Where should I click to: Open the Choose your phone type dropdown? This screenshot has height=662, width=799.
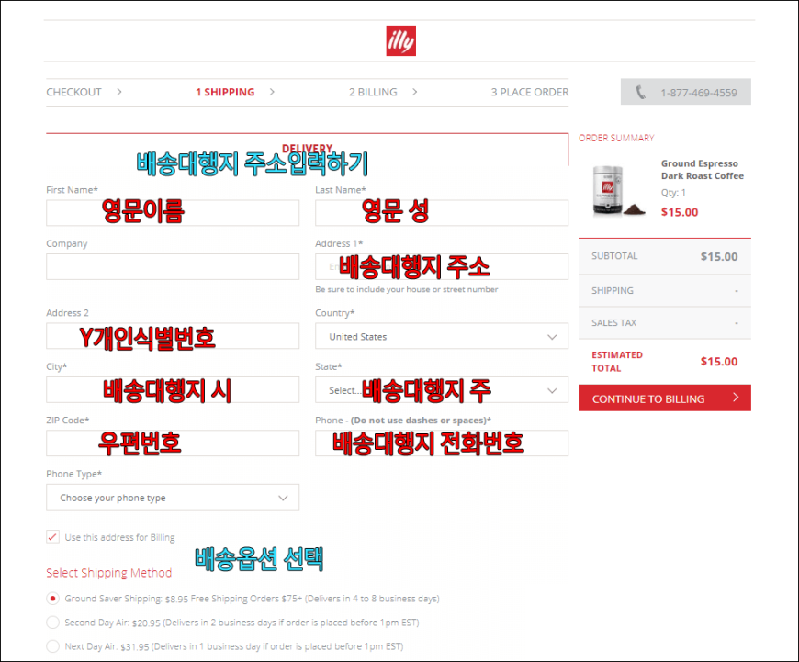click(x=173, y=497)
